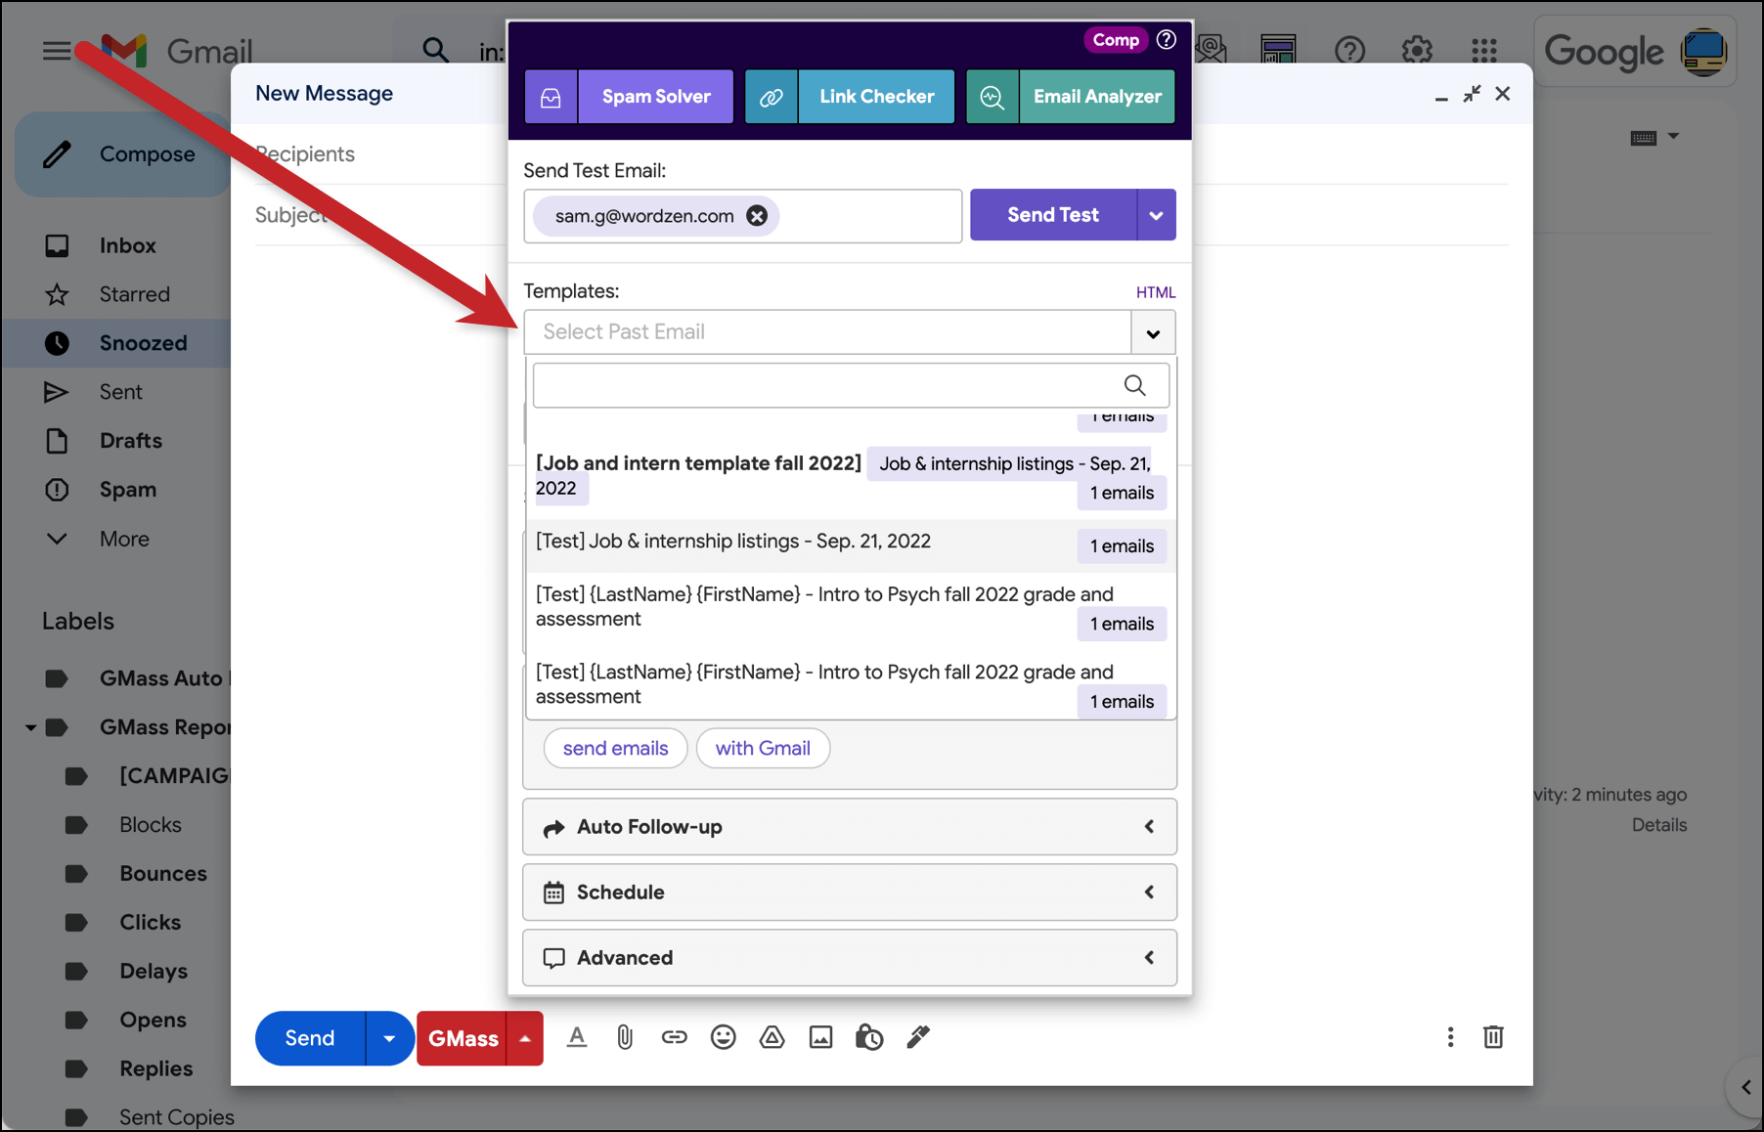
Task: Click the GMass help question mark icon
Action: point(1166,40)
